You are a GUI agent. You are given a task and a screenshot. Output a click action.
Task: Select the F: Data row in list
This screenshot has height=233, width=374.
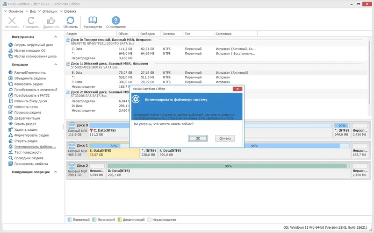coord(216,82)
